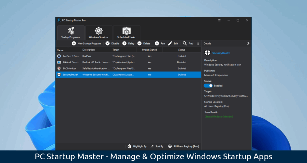Image resolution: width=307 pixels, height=163 pixels.
Task: Switch to the Windows Services tab
Action: pos(99,33)
